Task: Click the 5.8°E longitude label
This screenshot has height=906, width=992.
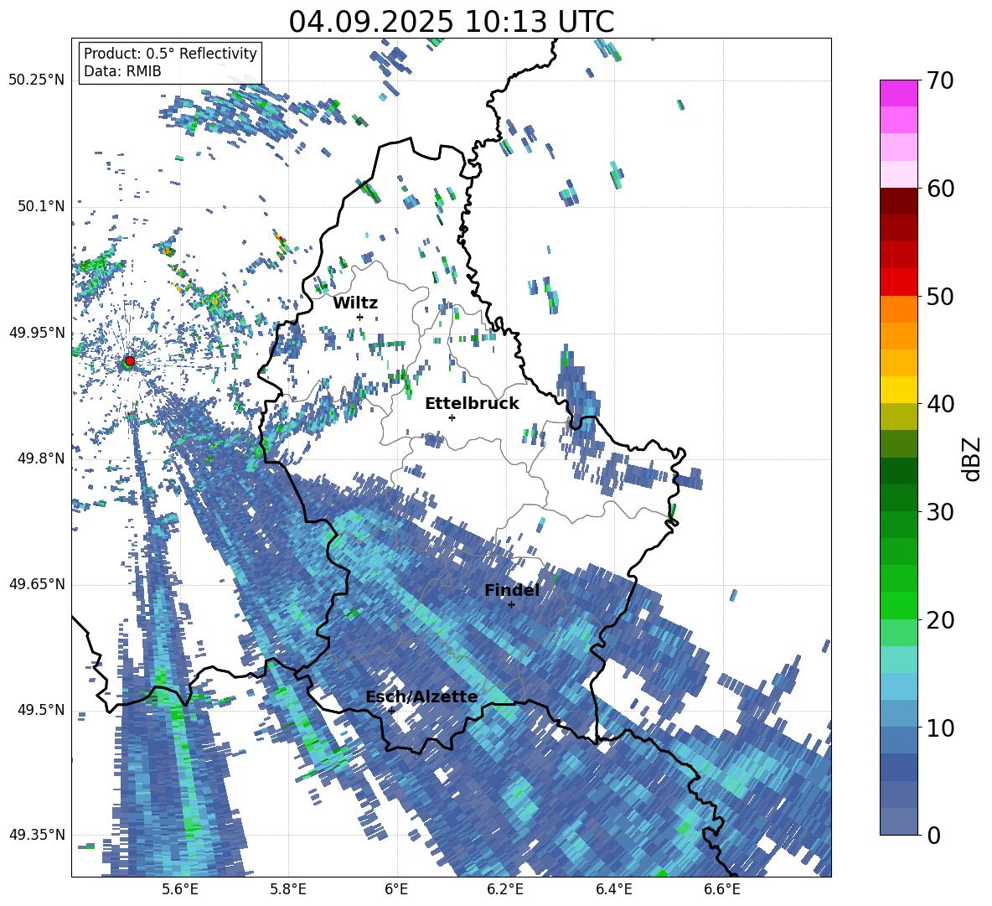Action: pyautogui.click(x=288, y=889)
